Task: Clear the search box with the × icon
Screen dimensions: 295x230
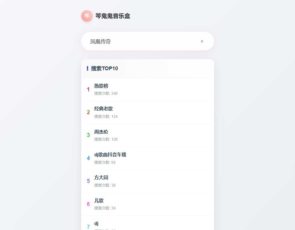Action: point(202,41)
